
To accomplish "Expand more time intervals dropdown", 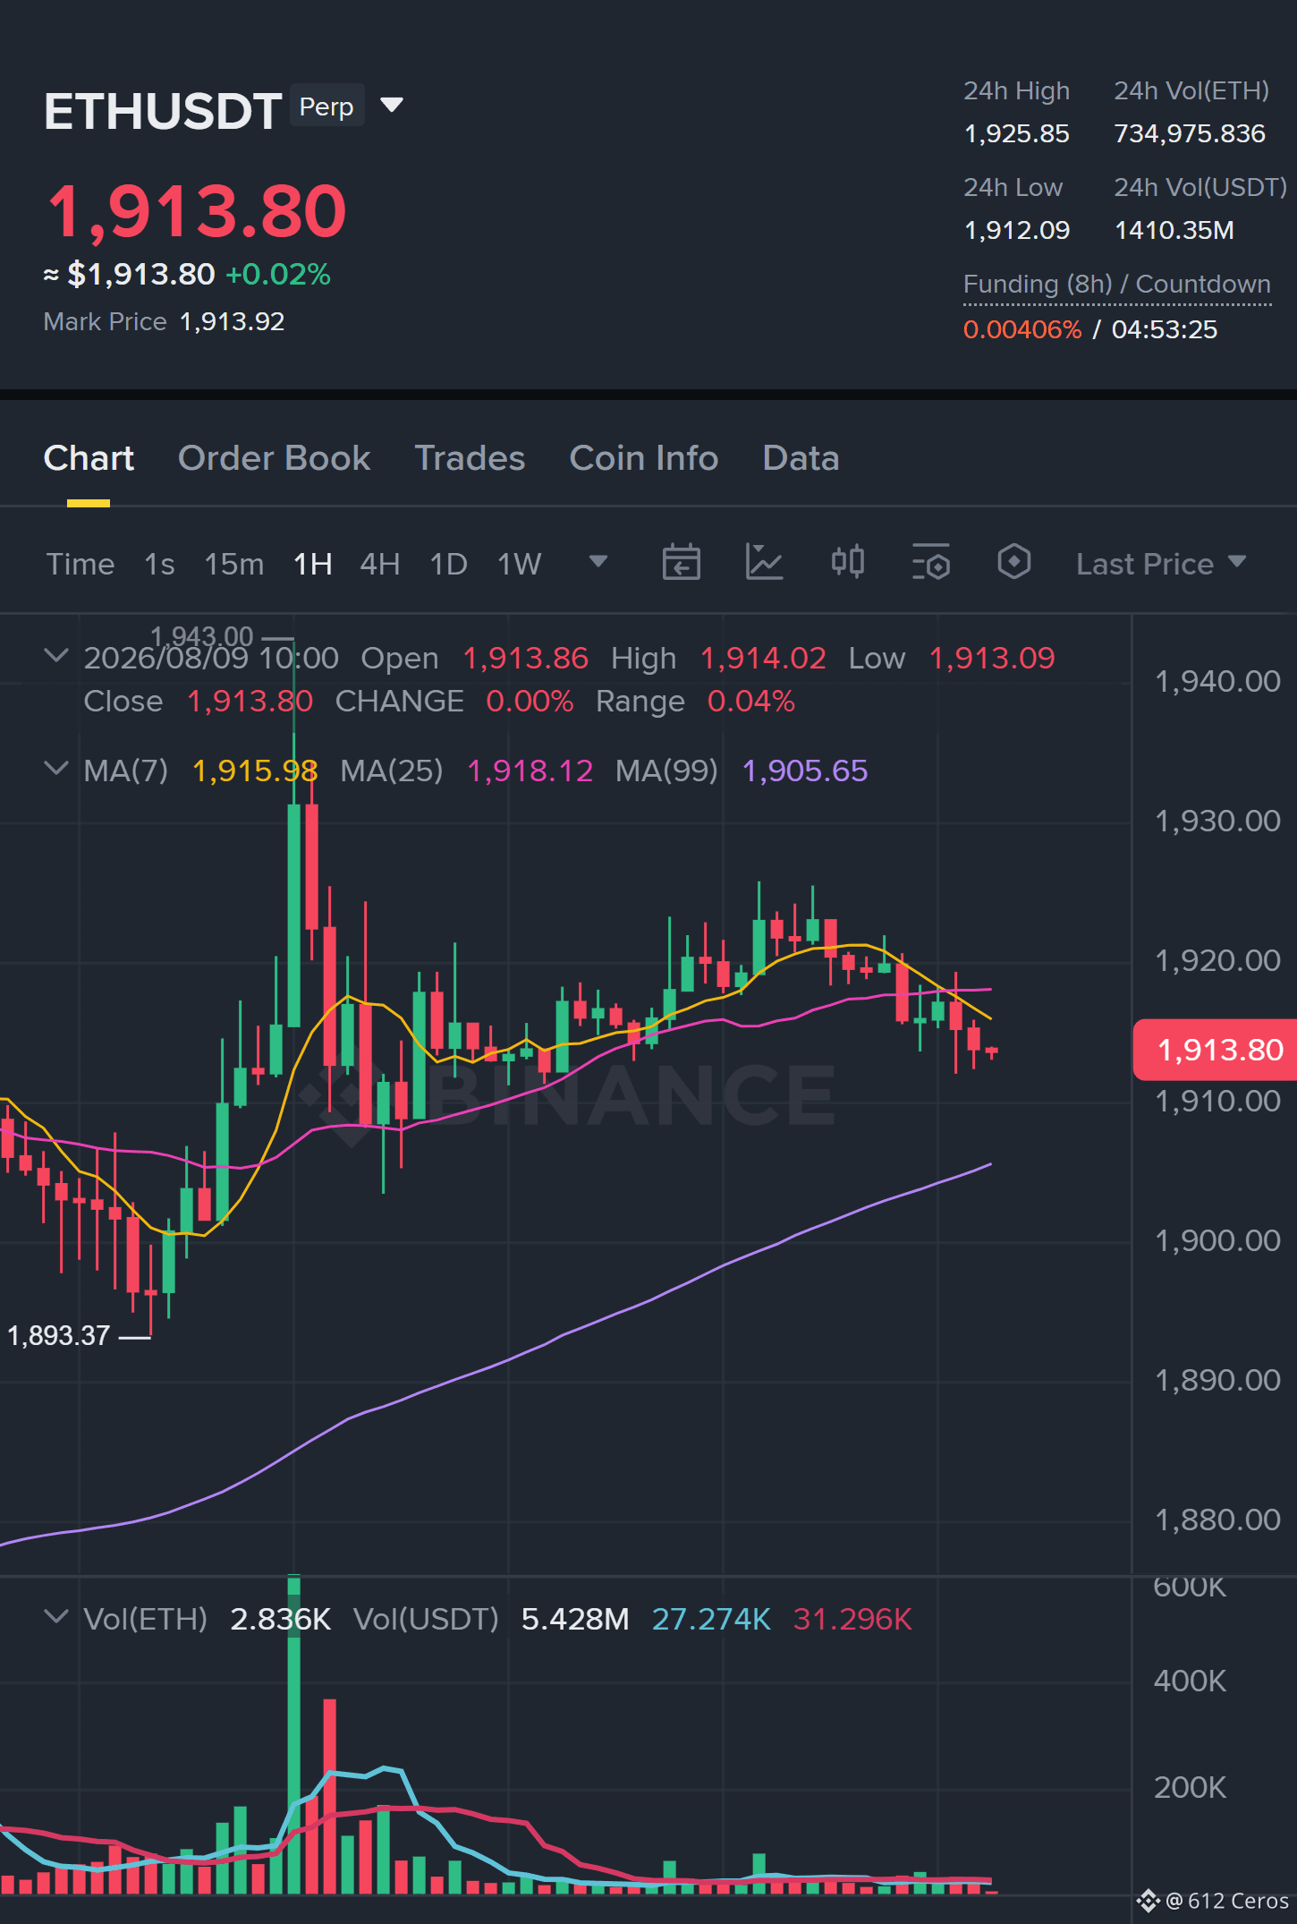I will 598,562.
